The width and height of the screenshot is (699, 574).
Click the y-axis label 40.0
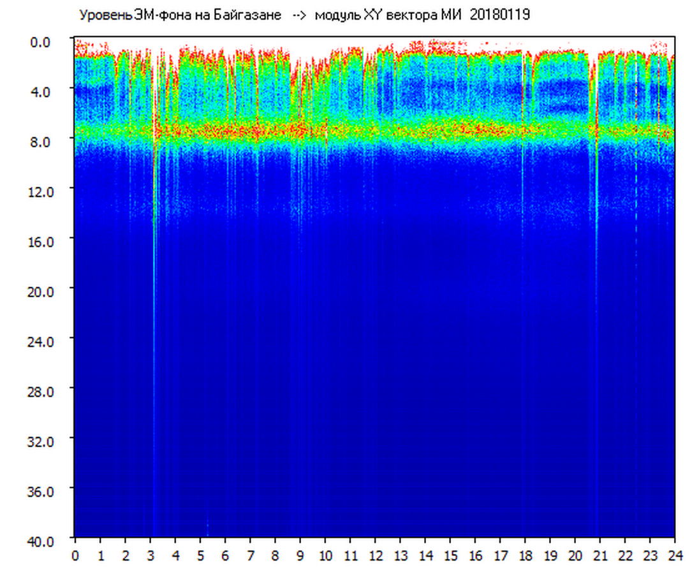point(41,541)
